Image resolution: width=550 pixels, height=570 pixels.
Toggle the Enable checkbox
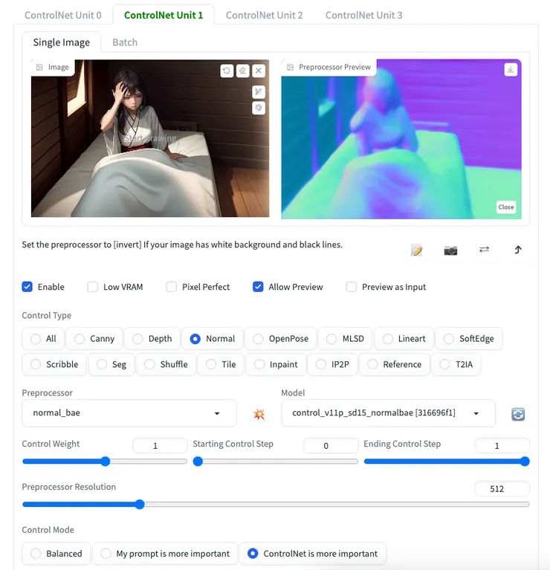27,287
